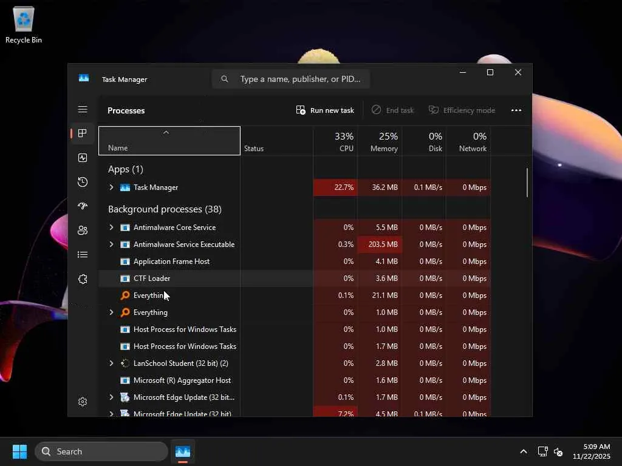Select Microsoft (R) Aggregator Host process
This screenshot has width=622, height=466.
pos(295,380)
